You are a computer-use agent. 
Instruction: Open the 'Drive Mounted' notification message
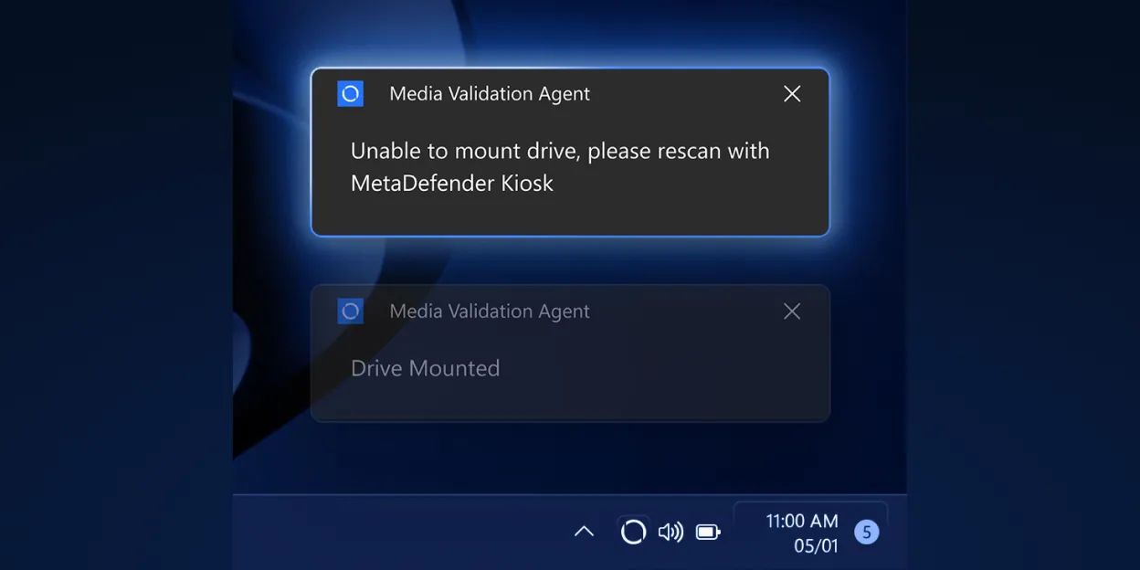425,368
